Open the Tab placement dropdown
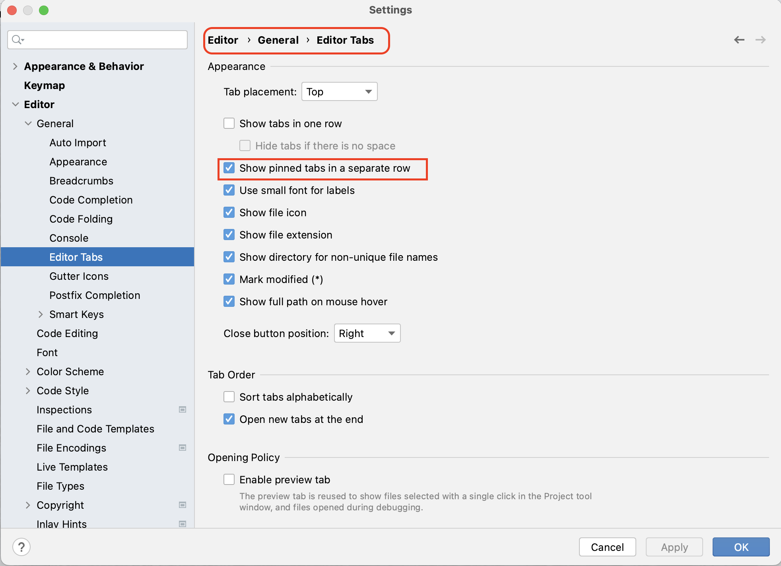 [x=339, y=92]
